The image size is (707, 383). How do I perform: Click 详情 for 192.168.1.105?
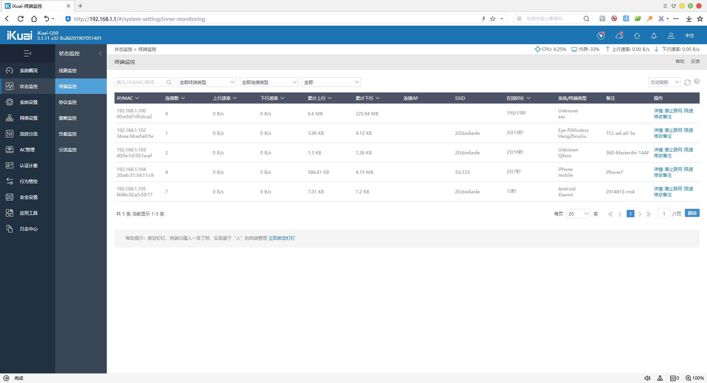click(658, 189)
